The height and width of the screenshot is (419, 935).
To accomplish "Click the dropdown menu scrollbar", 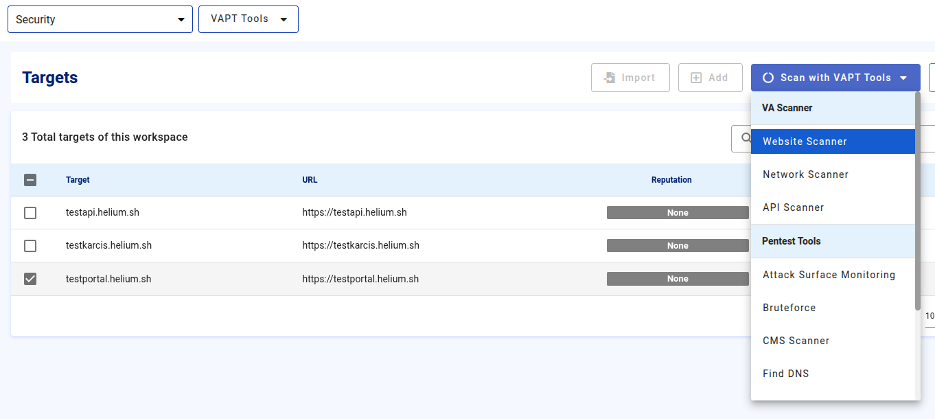I will pos(918,201).
